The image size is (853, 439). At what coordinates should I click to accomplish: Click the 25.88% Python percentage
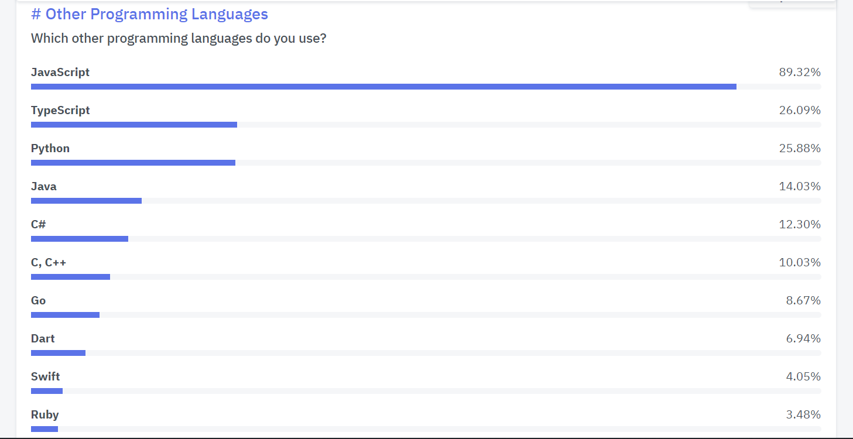[x=800, y=148]
